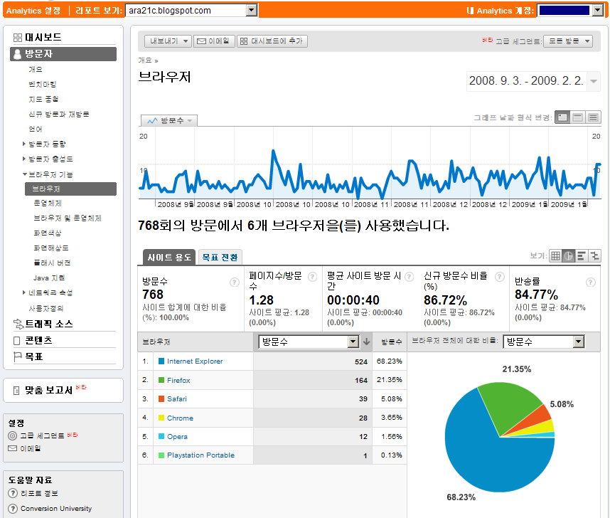The image size is (610, 518).
Task: Show help for 반송률 bounce rate
Action: pyautogui.click(x=591, y=282)
